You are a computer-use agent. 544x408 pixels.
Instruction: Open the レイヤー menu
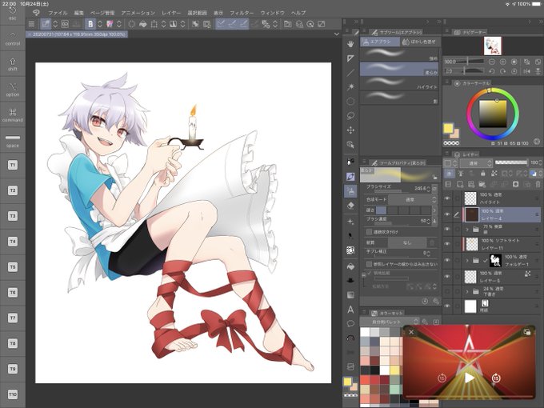(171, 13)
